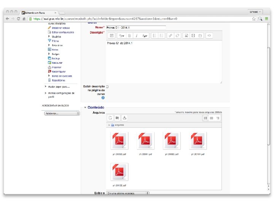Viewport: 274px width, 206px height.
Task: Go to browser home page icon
Action: [x=24, y=19]
